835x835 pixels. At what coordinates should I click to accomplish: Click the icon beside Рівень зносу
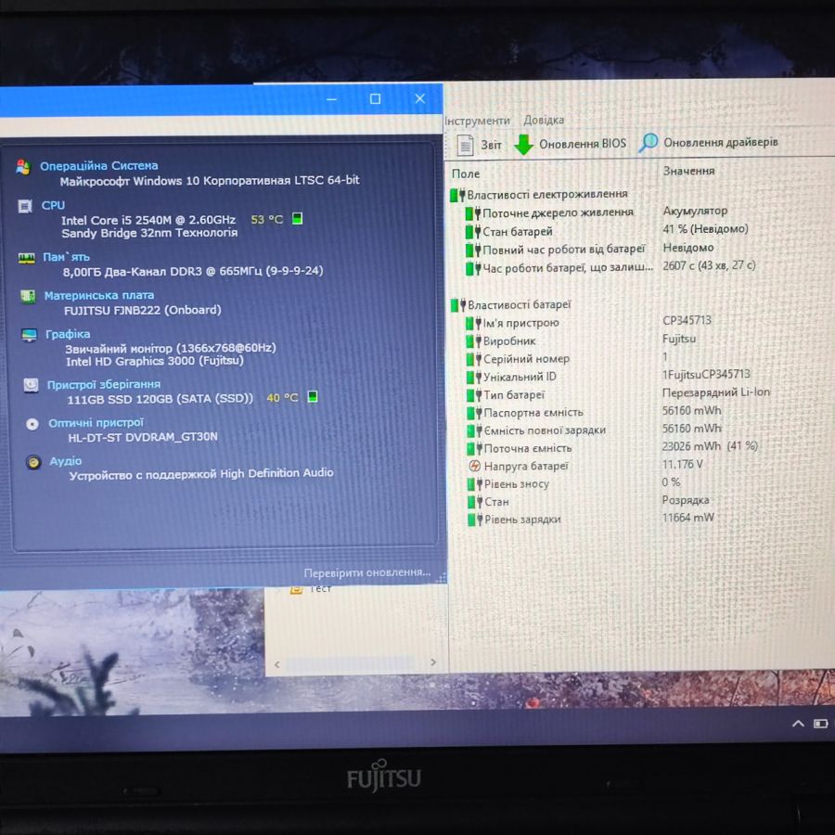(x=474, y=484)
